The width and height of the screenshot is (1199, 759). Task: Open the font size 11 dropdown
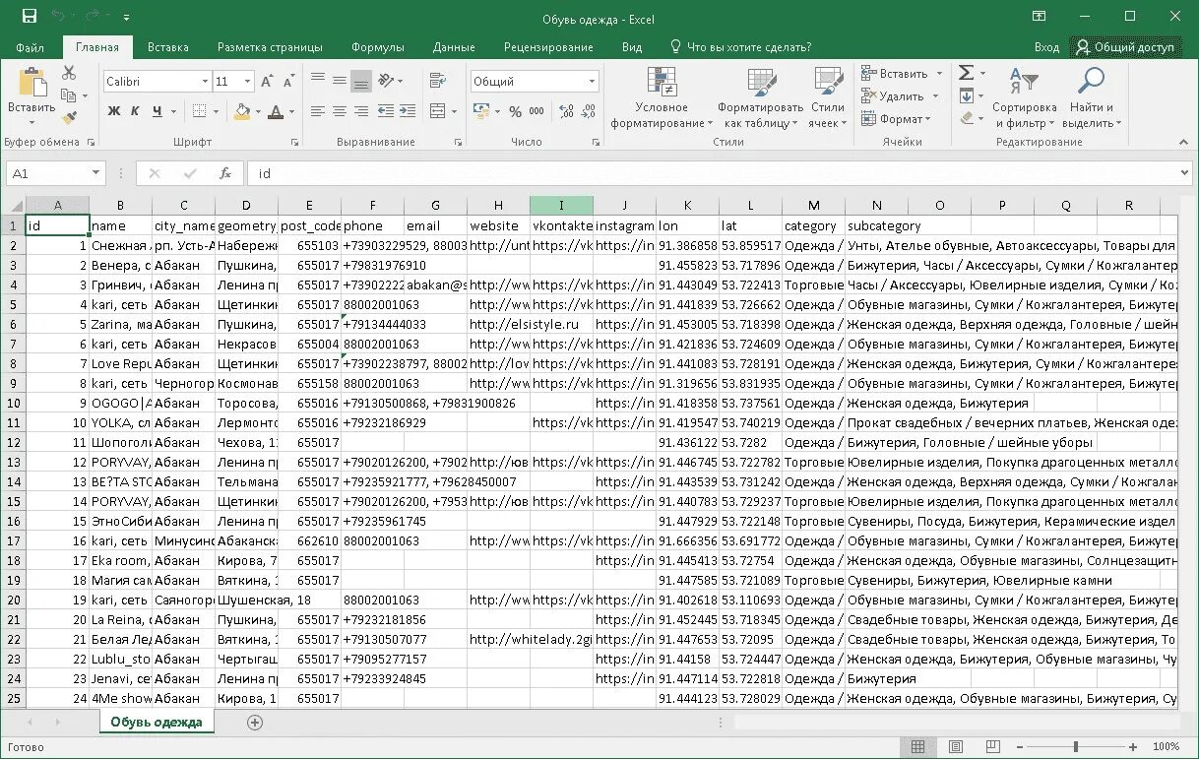(247, 82)
